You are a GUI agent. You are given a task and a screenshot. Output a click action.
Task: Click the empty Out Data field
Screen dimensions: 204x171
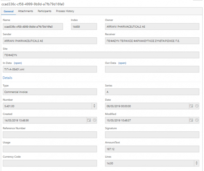click(x=152, y=69)
